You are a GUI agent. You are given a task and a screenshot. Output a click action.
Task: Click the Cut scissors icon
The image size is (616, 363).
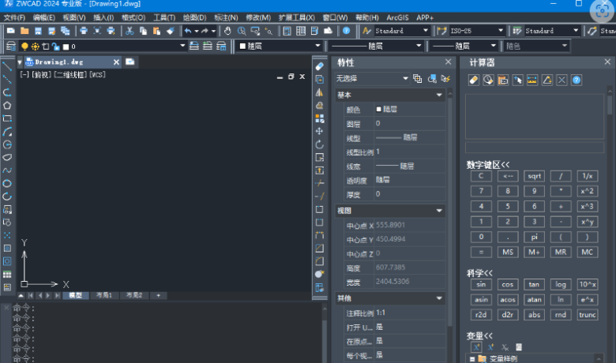pos(130,31)
